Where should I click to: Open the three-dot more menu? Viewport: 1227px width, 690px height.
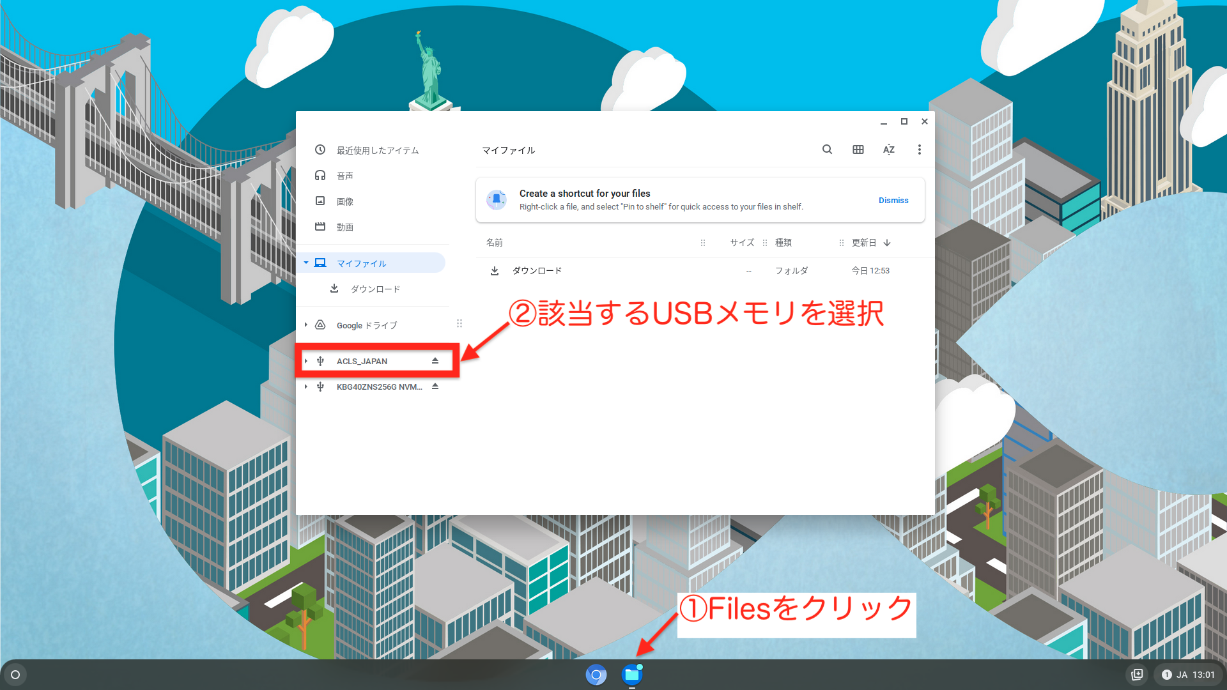pos(920,149)
